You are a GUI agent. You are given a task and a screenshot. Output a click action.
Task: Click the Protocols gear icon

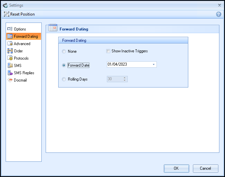pyautogui.click(x=10, y=58)
